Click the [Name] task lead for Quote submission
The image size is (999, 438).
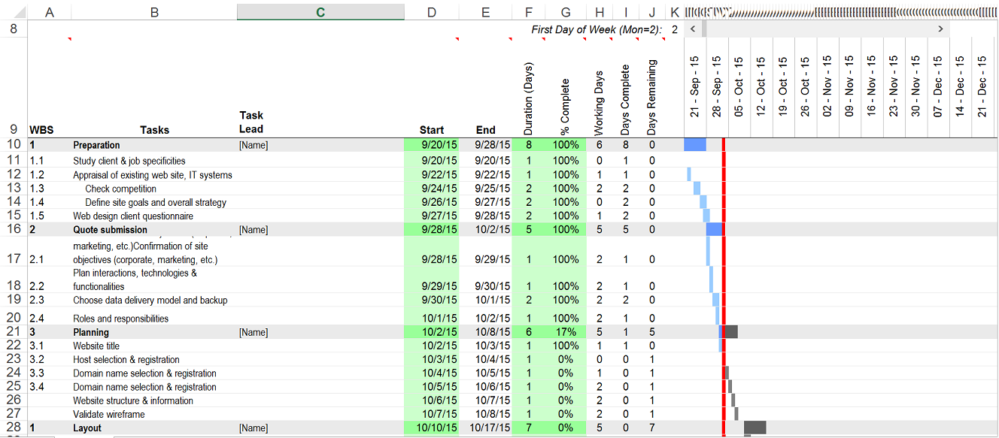[254, 230]
